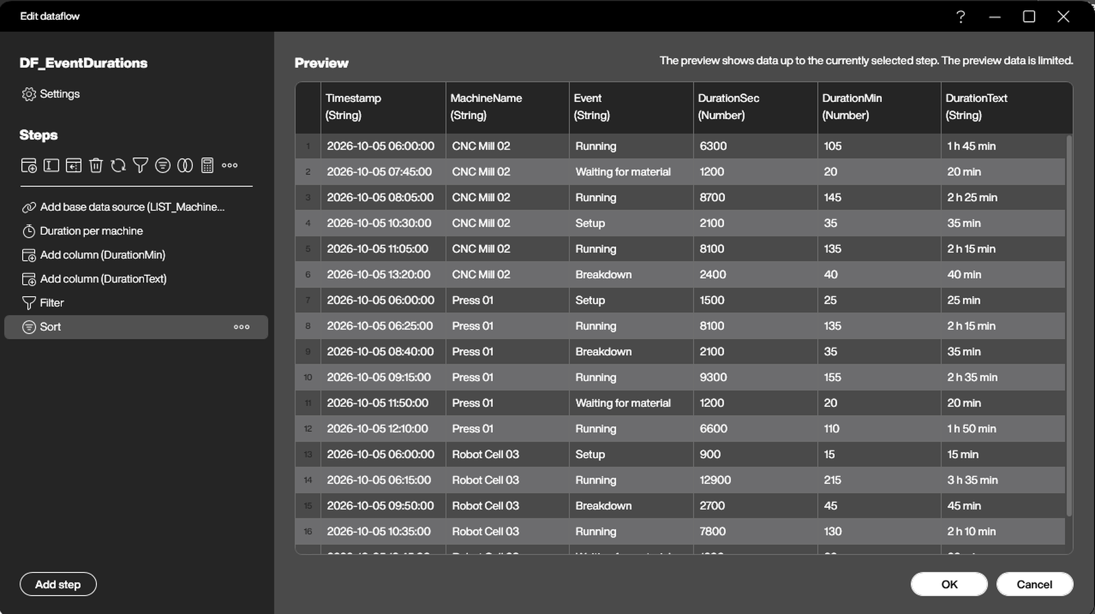This screenshot has width=1095, height=614.
Task: Open the Sort step's options menu
Action: (x=242, y=327)
